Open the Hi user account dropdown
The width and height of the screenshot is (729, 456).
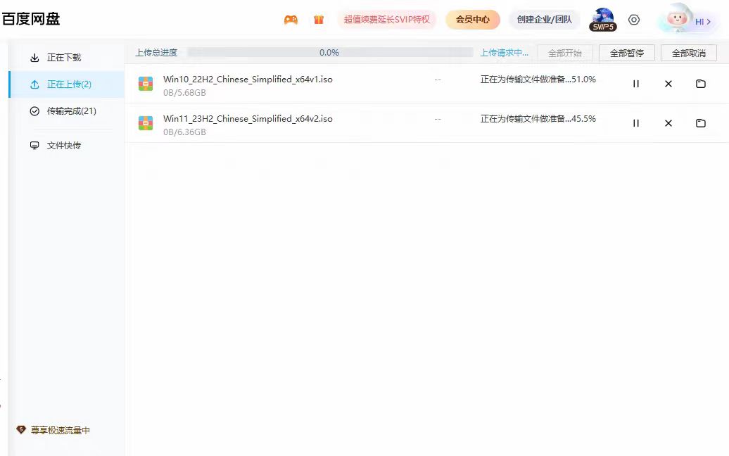click(x=686, y=20)
